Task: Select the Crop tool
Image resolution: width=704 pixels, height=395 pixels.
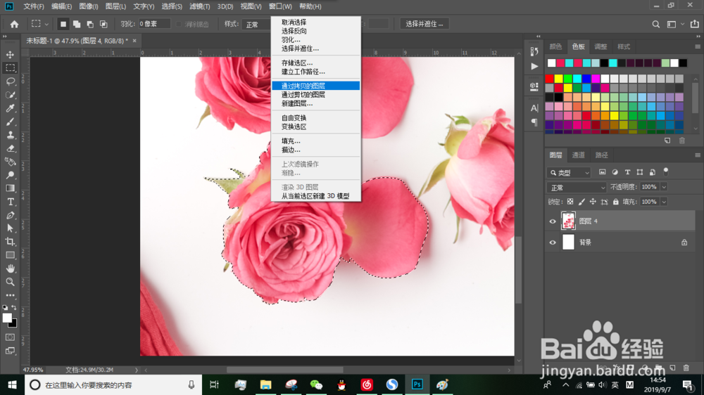Action: (10, 242)
